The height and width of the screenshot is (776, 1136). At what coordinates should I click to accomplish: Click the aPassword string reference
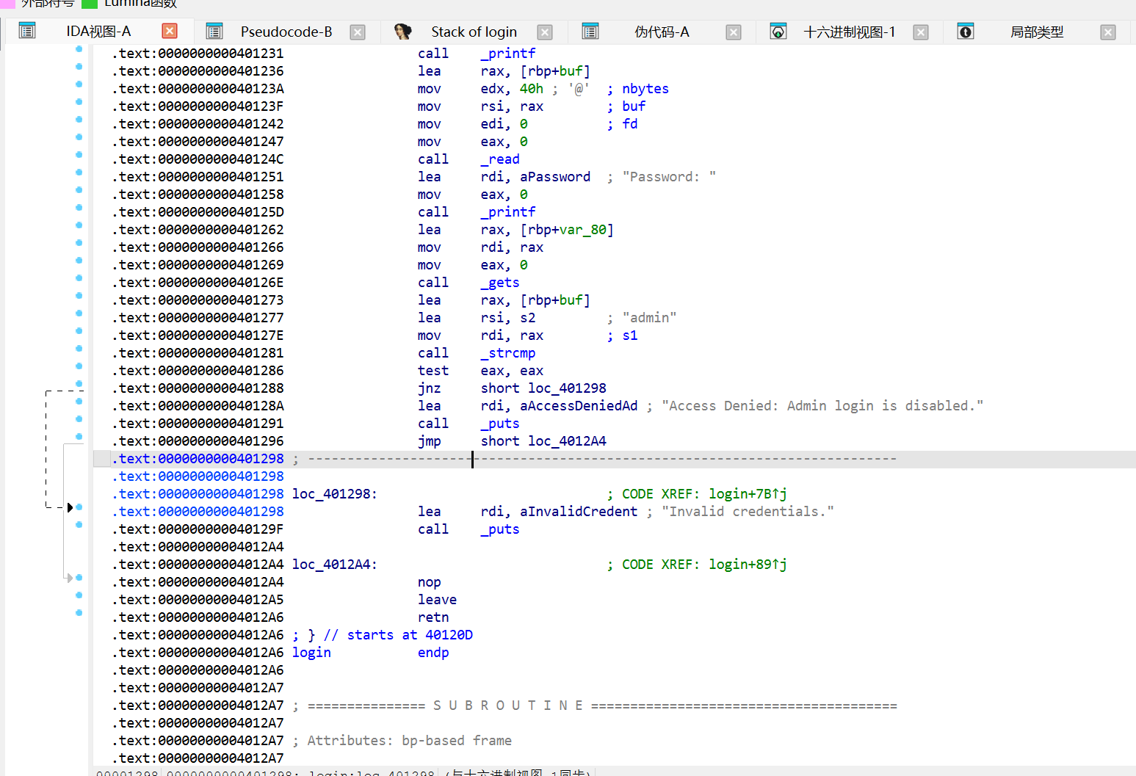point(555,177)
